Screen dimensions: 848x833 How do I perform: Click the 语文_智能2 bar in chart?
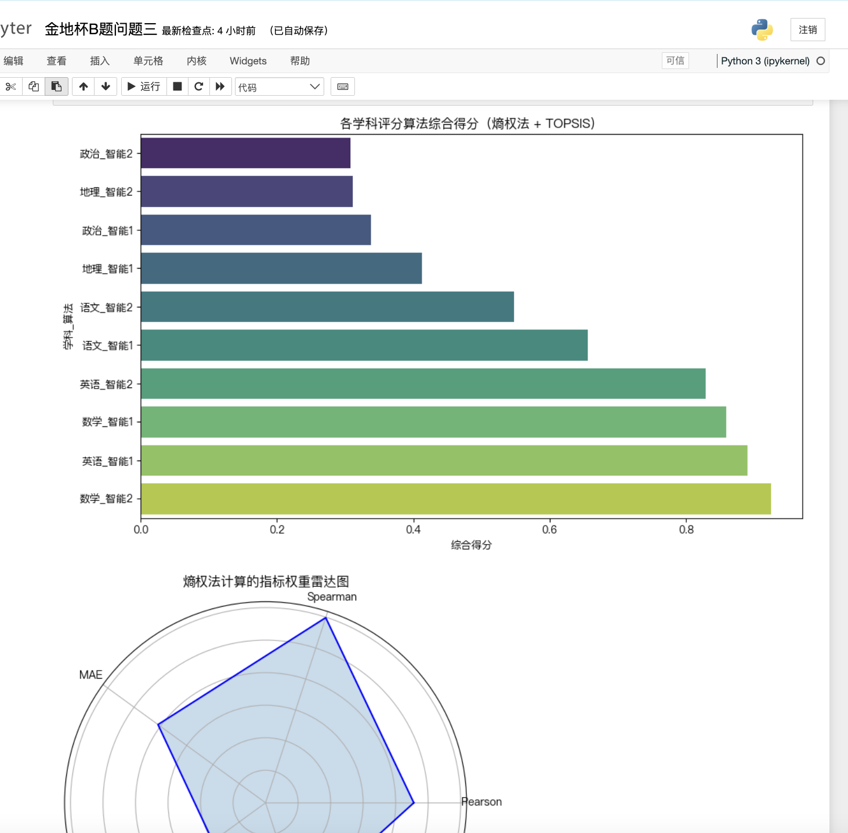(x=327, y=306)
